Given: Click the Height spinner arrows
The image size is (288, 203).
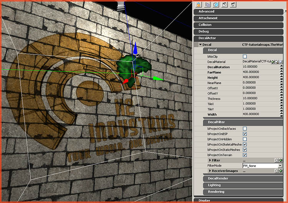Looking at the screenshot, I should click(281, 78).
